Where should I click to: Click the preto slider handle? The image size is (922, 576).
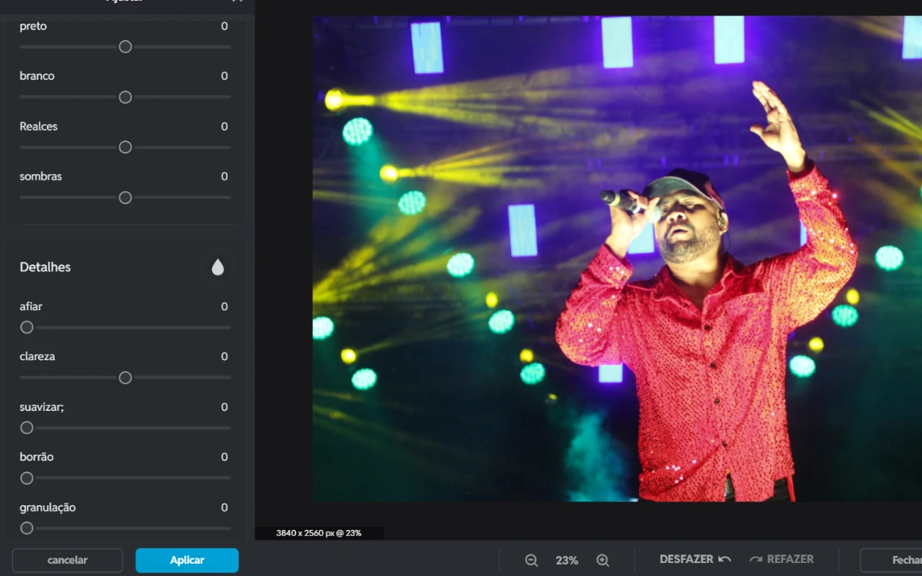[125, 47]
